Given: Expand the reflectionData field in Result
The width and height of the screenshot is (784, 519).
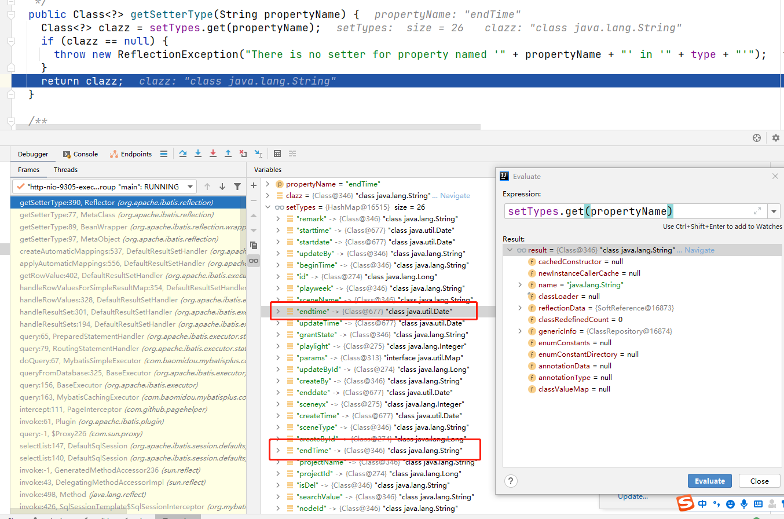Looking at the screenshot, I should click(x=520, y=308).
